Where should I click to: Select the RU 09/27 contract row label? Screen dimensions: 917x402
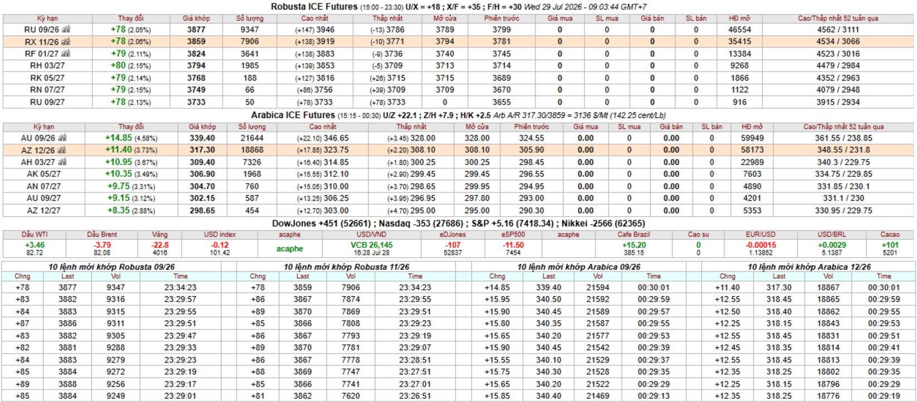coord(47,102)
